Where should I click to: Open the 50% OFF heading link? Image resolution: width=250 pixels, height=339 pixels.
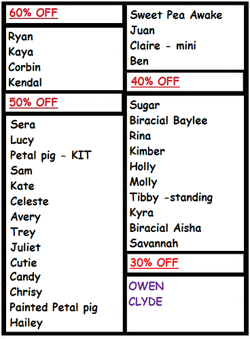point(33,102)
